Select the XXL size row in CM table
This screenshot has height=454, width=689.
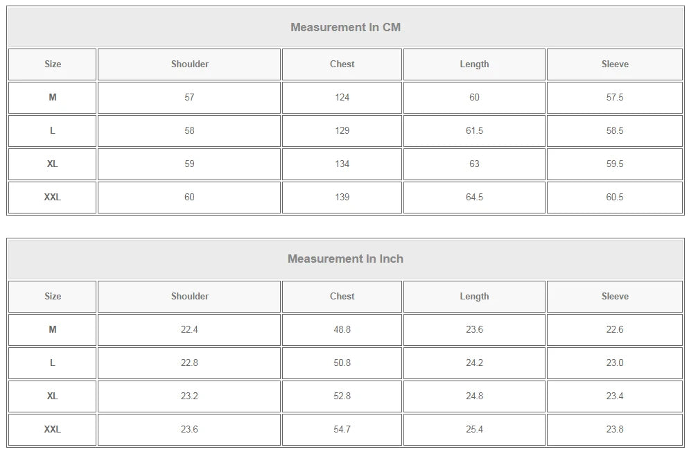click(x=345, y=198)
